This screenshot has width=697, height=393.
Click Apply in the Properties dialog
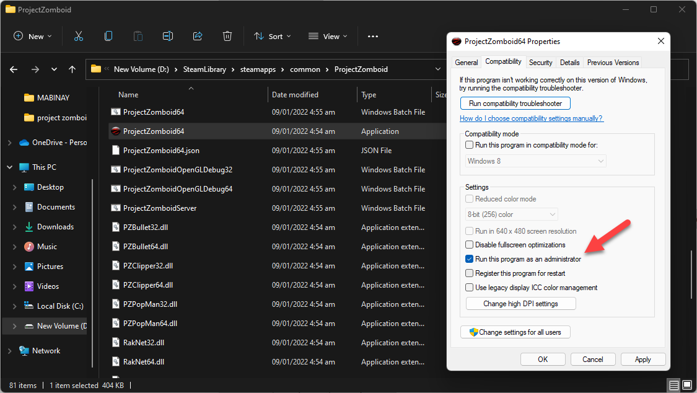coord(642,359)
